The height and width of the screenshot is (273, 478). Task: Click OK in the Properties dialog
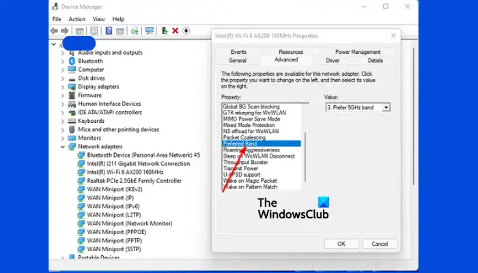[x=341, y=244]
